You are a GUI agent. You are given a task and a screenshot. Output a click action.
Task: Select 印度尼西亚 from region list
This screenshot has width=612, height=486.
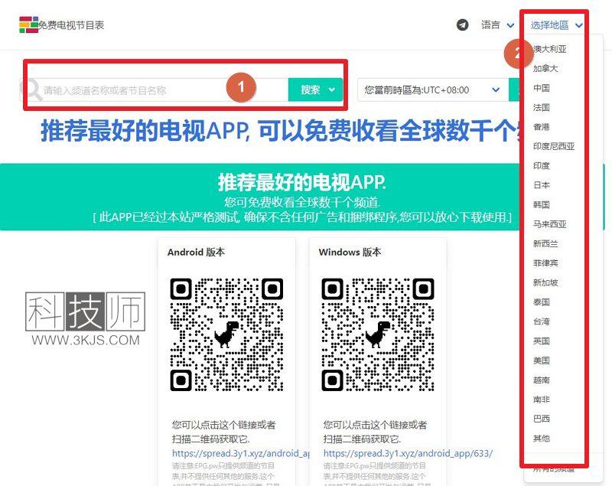[x=554, y=146]
